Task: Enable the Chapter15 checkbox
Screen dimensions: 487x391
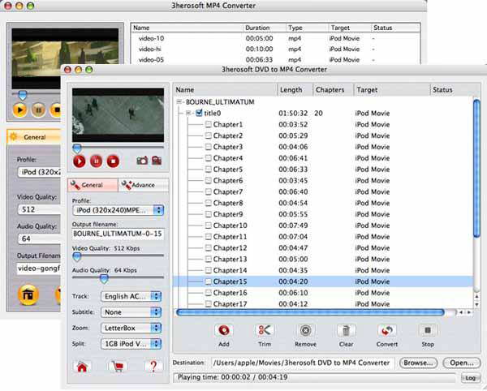Action: tap(209, 281)
